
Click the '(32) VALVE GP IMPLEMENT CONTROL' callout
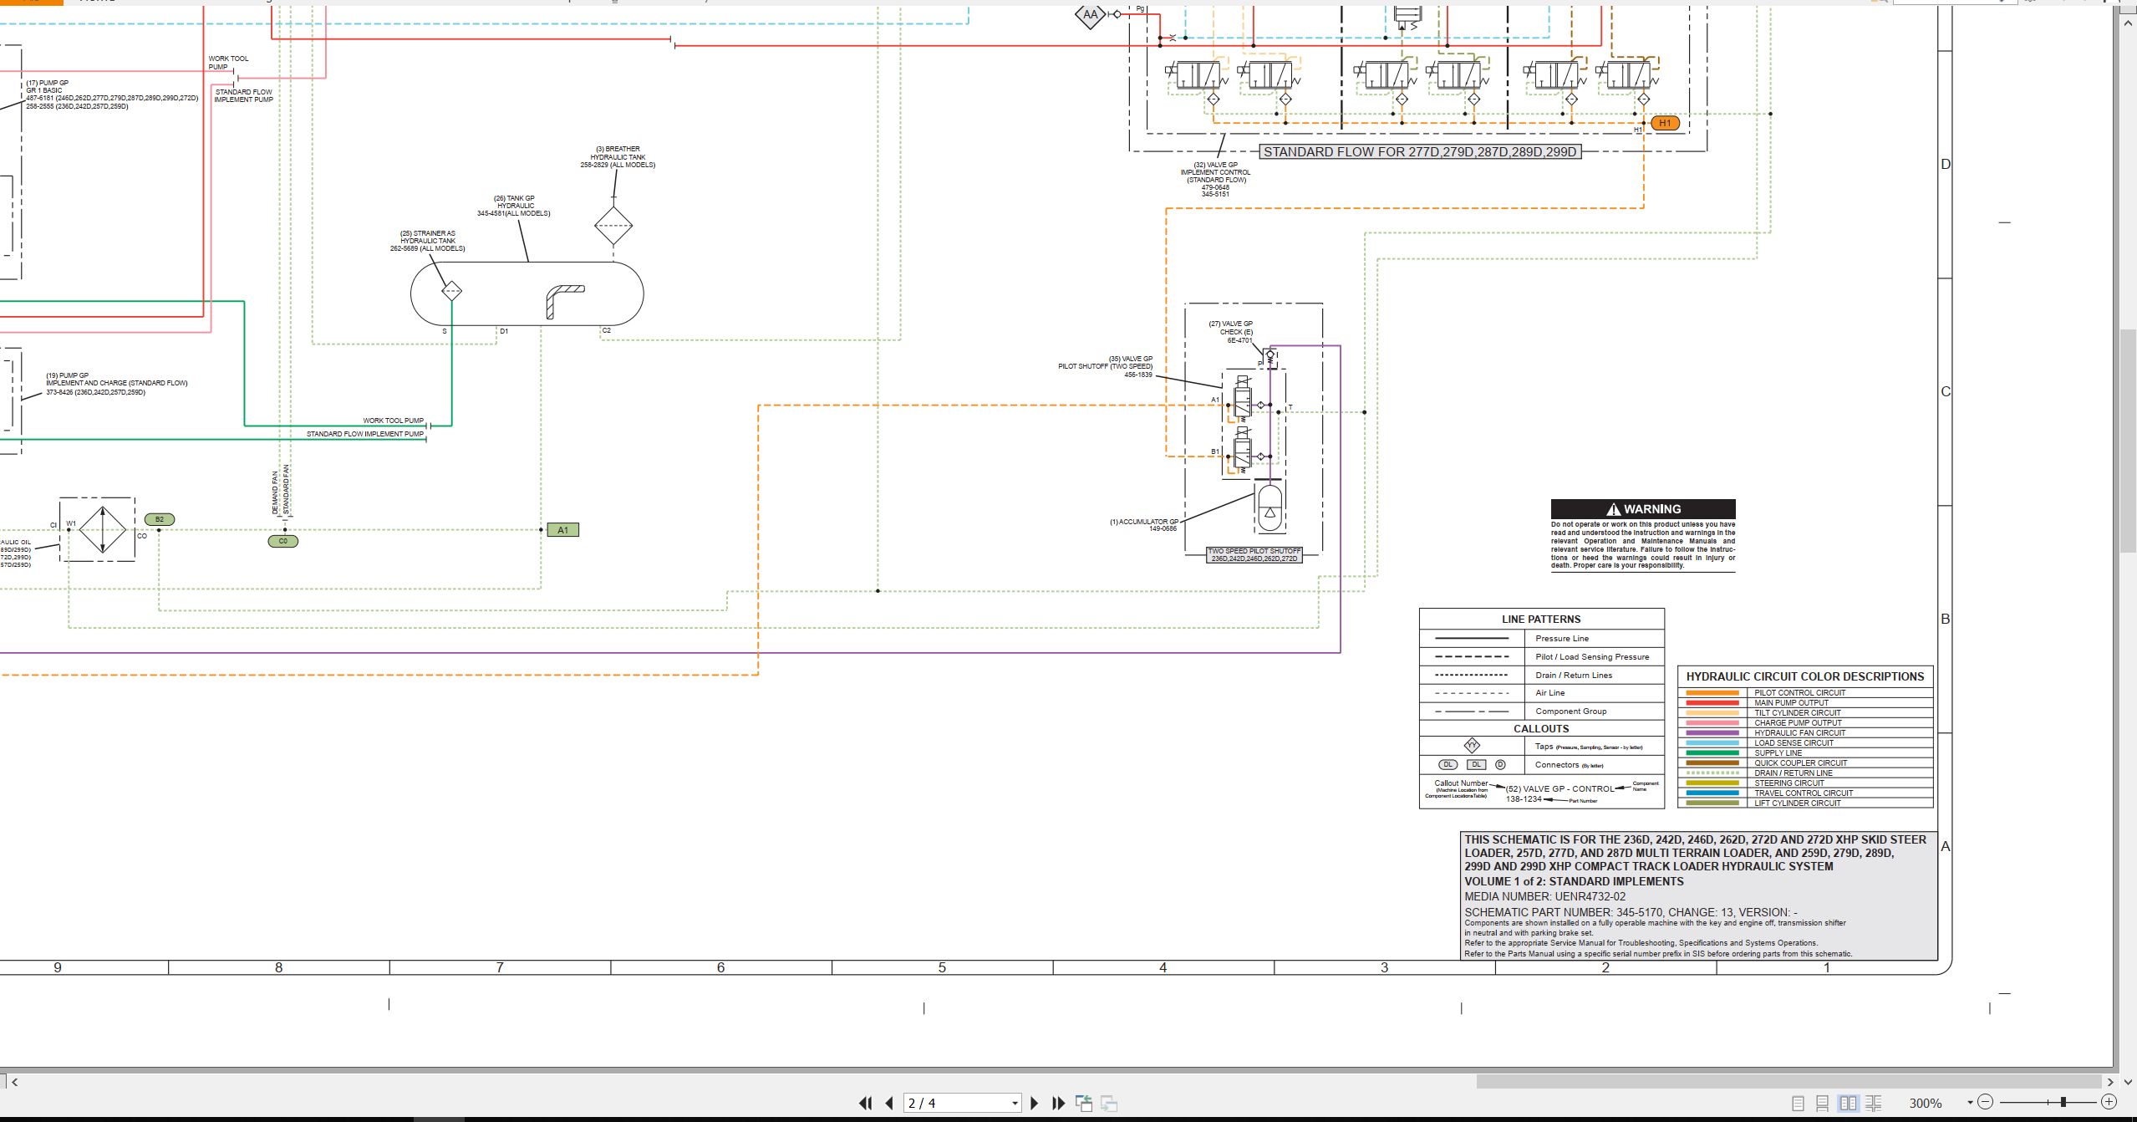1215,180
